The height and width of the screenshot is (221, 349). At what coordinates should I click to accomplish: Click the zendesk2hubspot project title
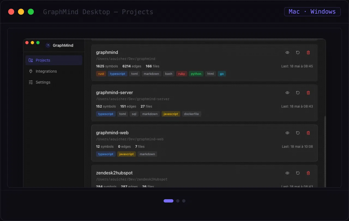(x=114, y=173)
